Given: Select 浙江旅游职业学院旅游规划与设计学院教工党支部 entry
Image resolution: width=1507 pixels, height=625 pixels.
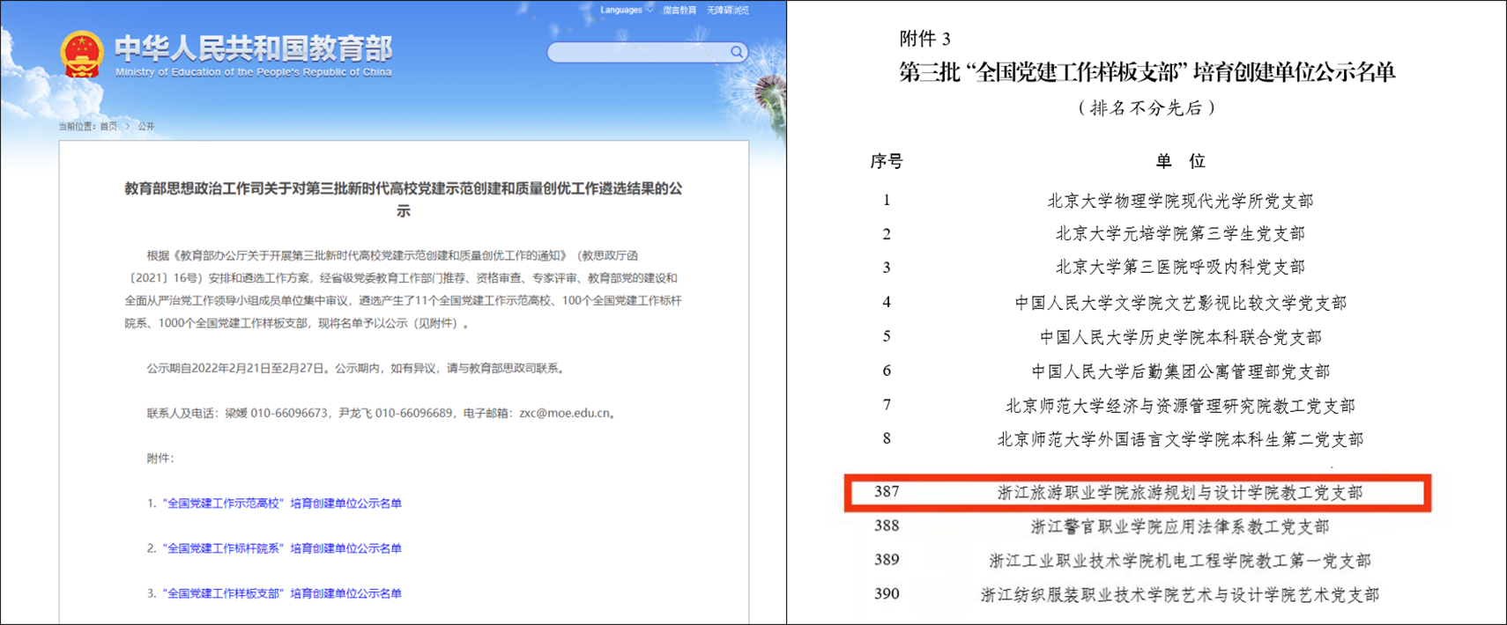Looking at the screenshot, I should (x=1180, y=493).
